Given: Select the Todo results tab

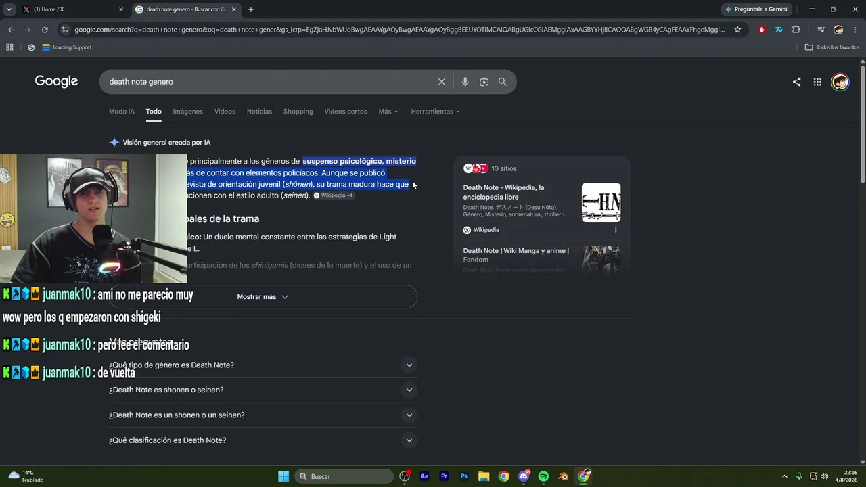Looking at the screenshot, I should coord(154,112).
